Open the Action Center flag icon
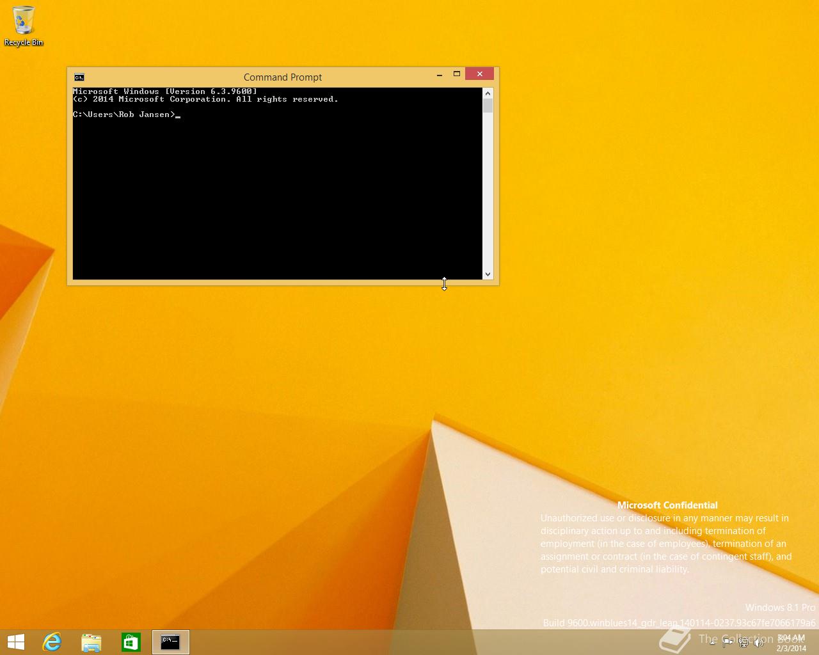Viewport: 819px width, 655px height. (x=728, y=643)
